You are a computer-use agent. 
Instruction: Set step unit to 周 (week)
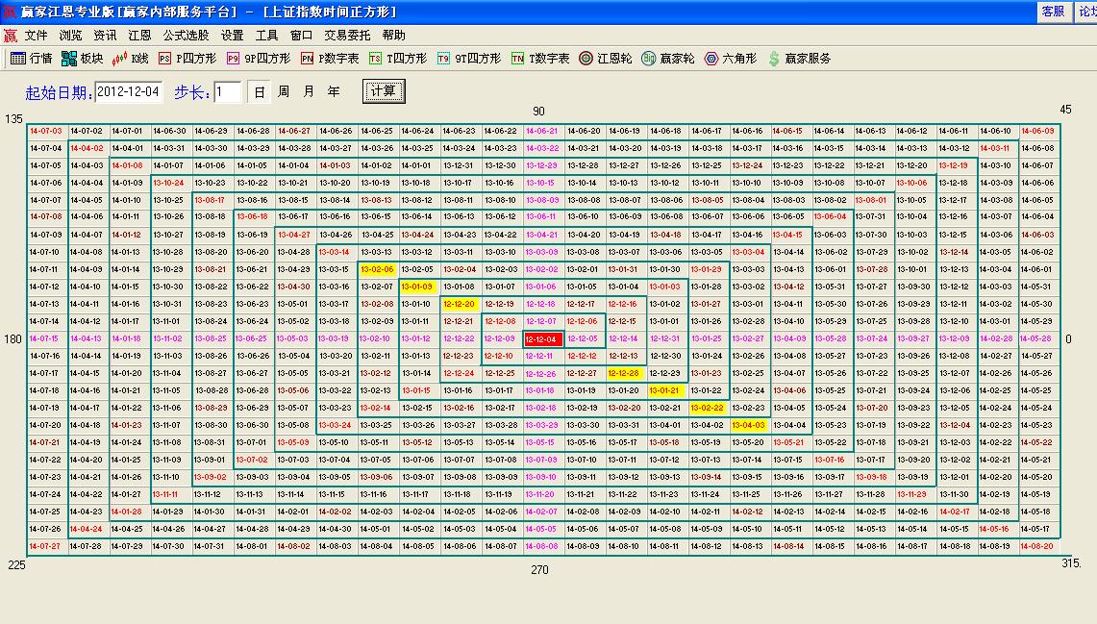pos(284,92)
